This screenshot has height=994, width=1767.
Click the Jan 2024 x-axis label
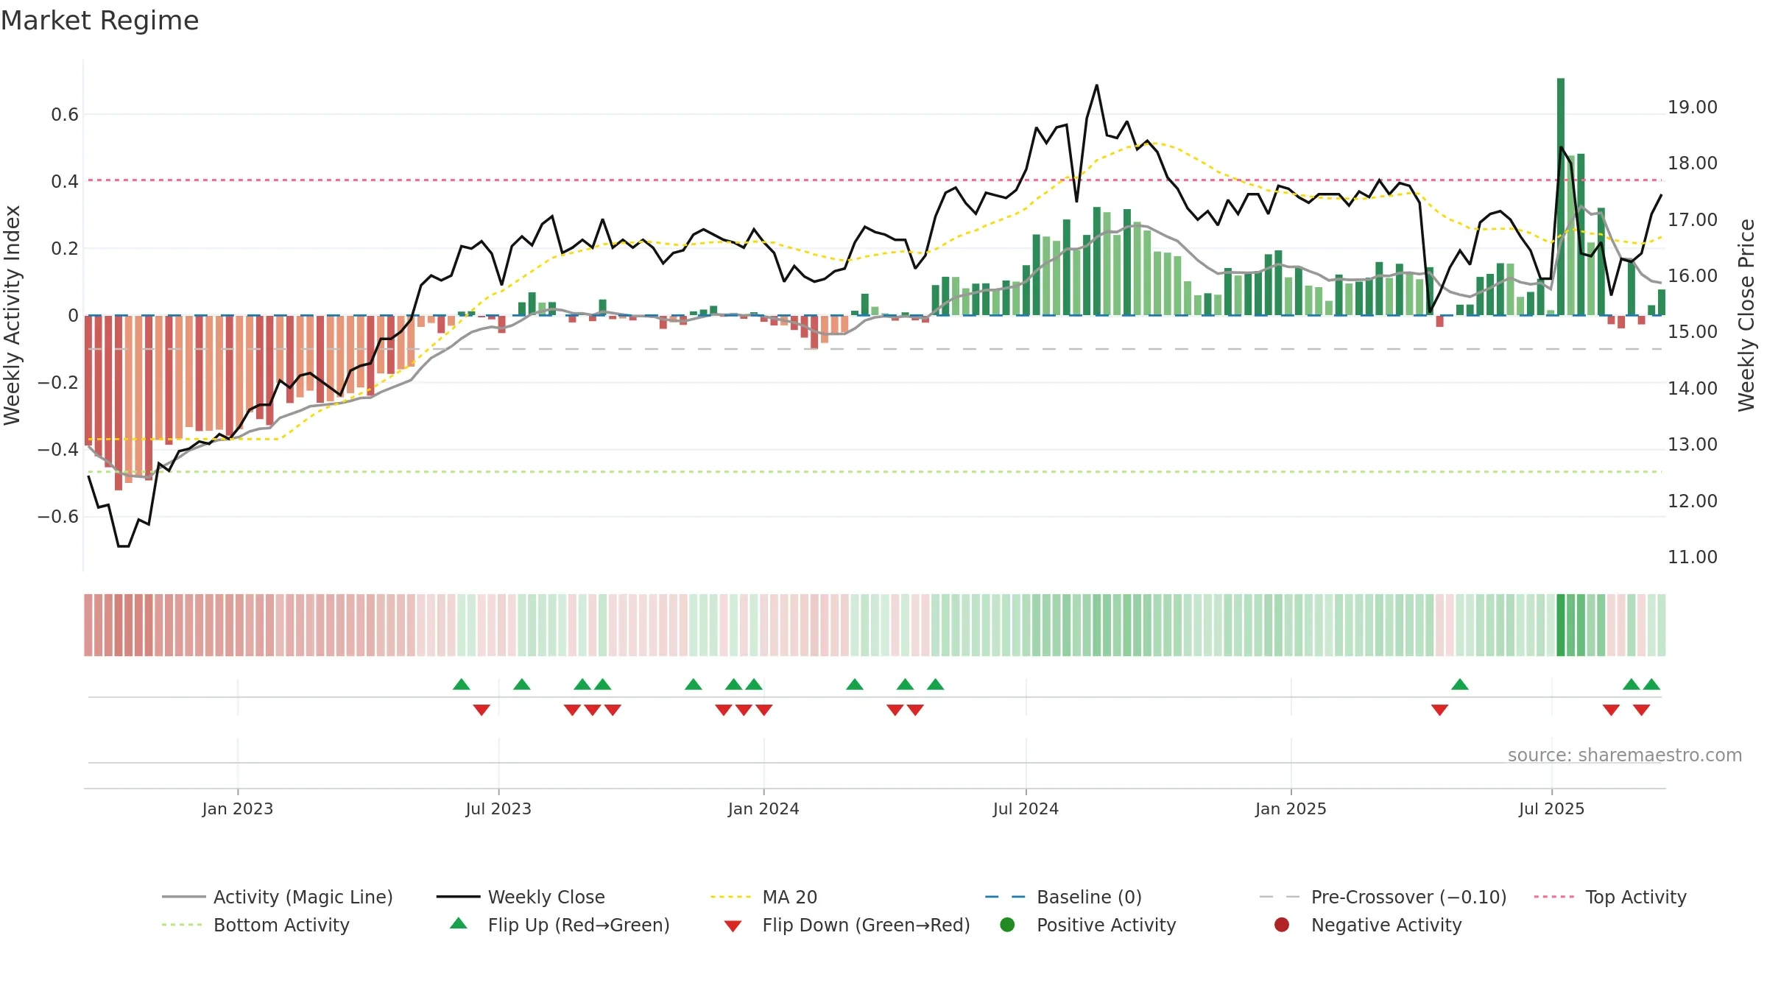pos(763,808)
